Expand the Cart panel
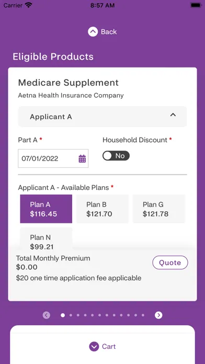This screenshot has height=364, width=205. 102,347
